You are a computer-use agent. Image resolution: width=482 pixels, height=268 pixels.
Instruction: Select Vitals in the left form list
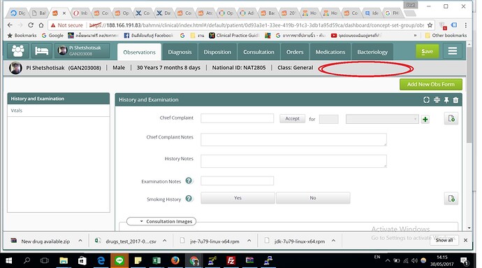(59, 111)
